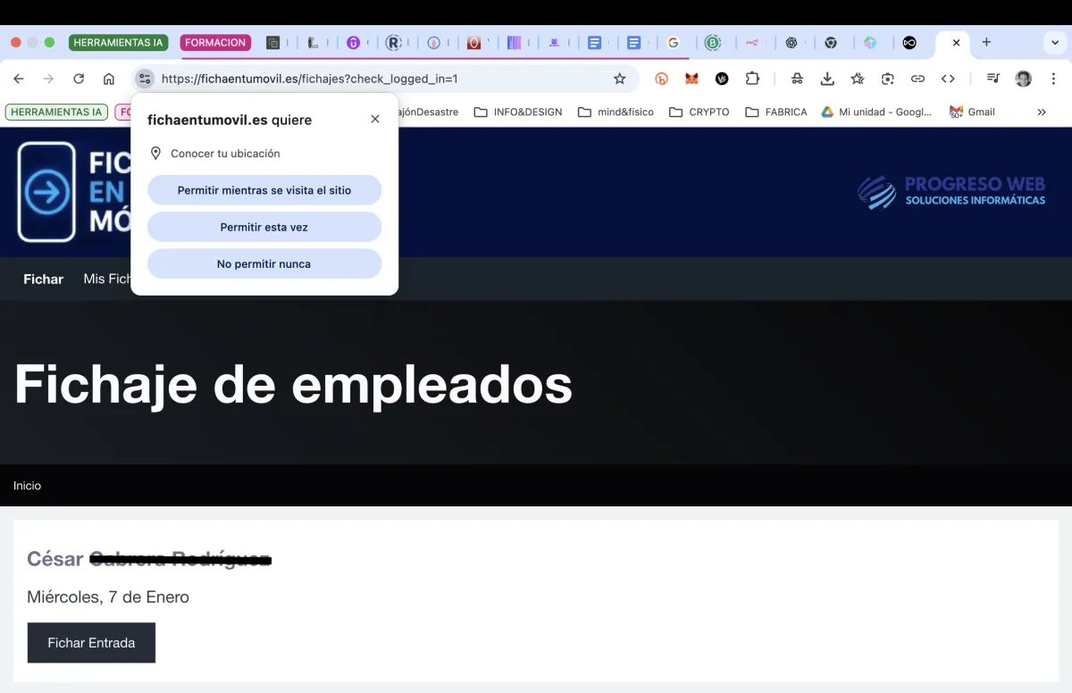
Task: Click the Extensions puzzle piece icon
Action: (753, 79)
